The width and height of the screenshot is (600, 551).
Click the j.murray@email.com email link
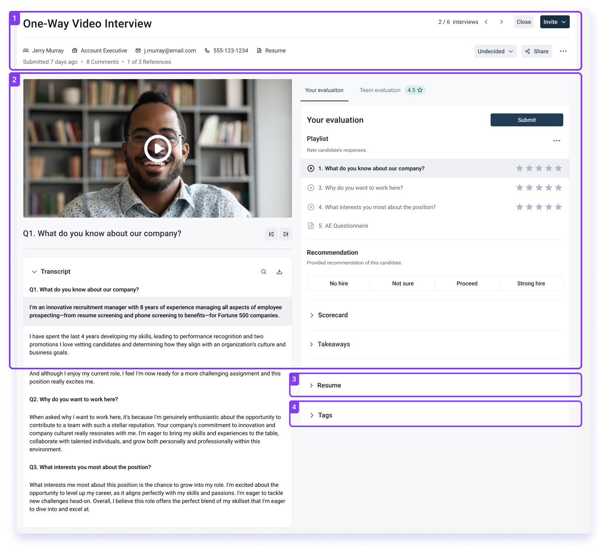[x=166, y=50]
